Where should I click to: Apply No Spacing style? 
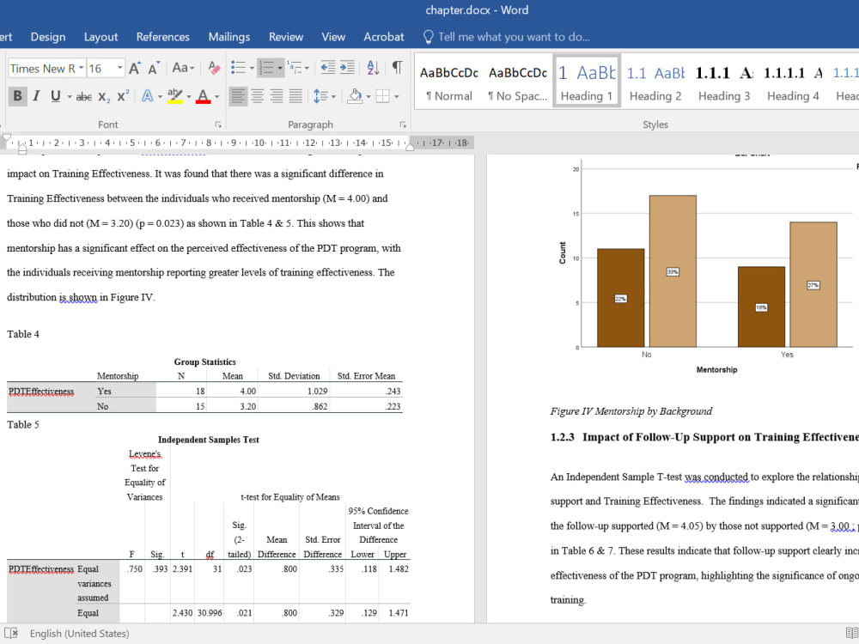tap(518, 82)
